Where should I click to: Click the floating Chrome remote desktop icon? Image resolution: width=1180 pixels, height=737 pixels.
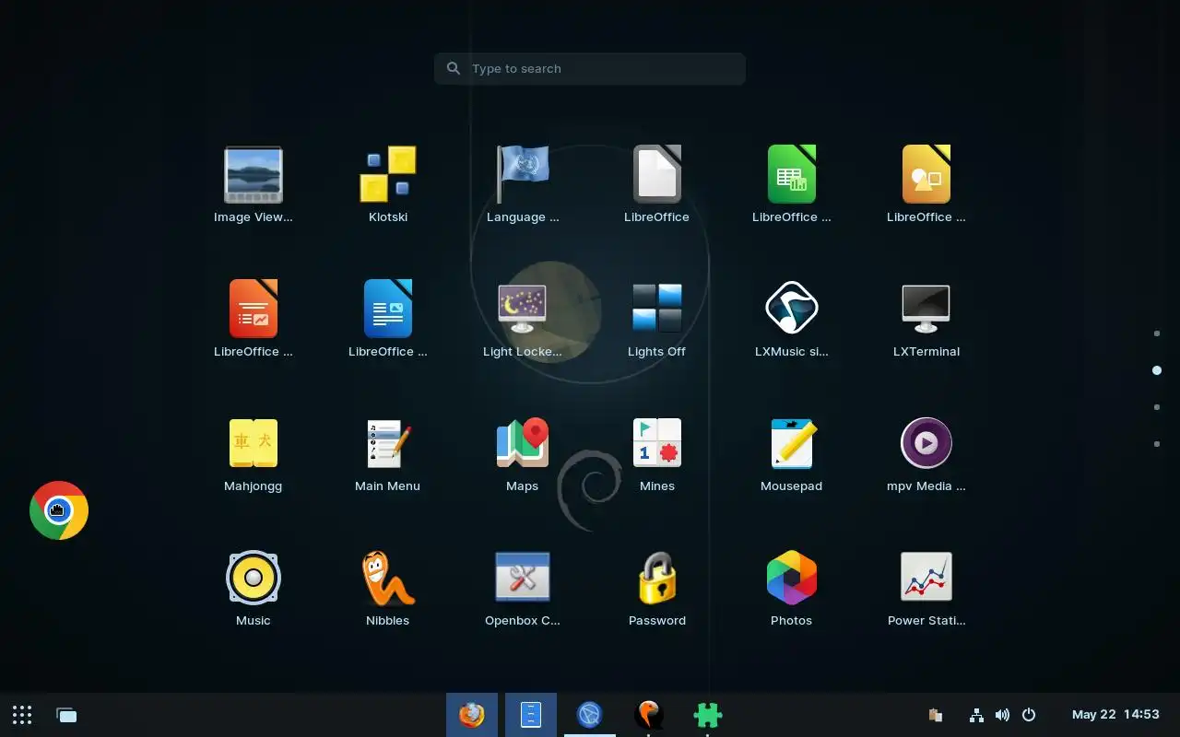point(59,510)
